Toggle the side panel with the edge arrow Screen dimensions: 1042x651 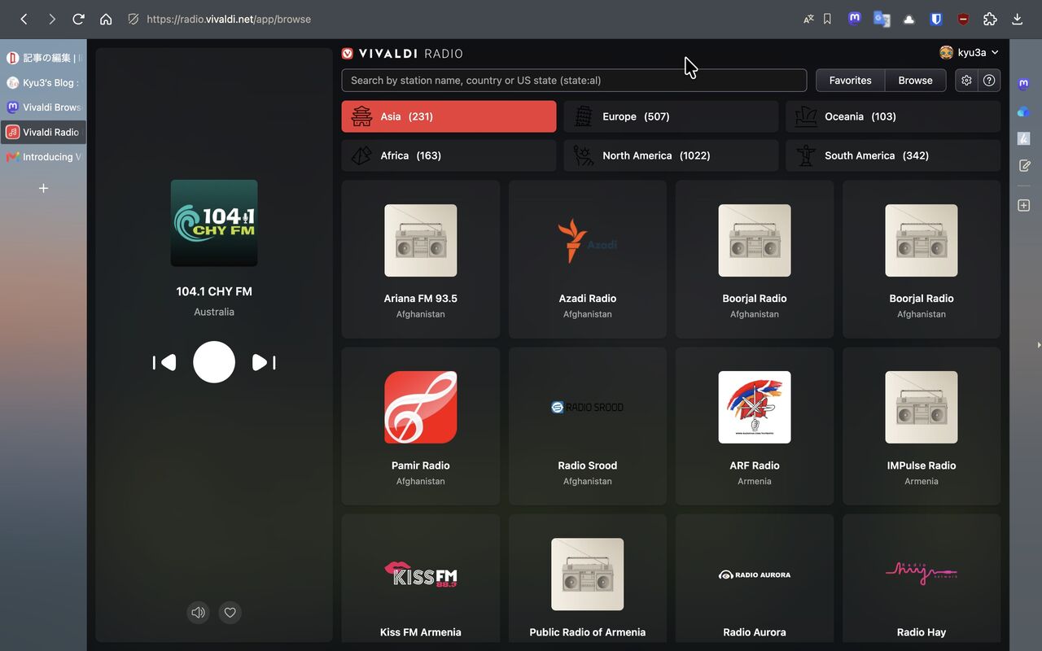click(1039, 345)
